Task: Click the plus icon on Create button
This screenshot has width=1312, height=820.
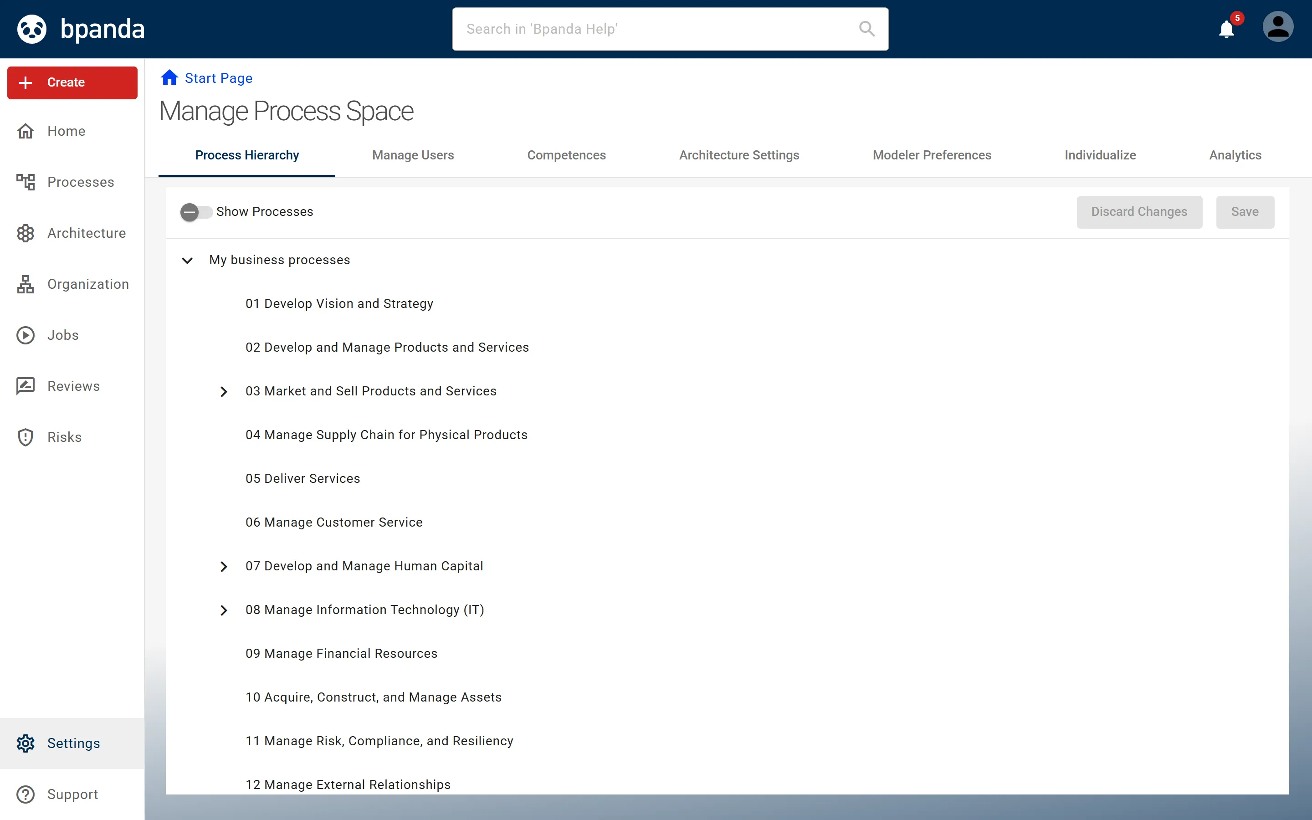Action: click(26, 82)
